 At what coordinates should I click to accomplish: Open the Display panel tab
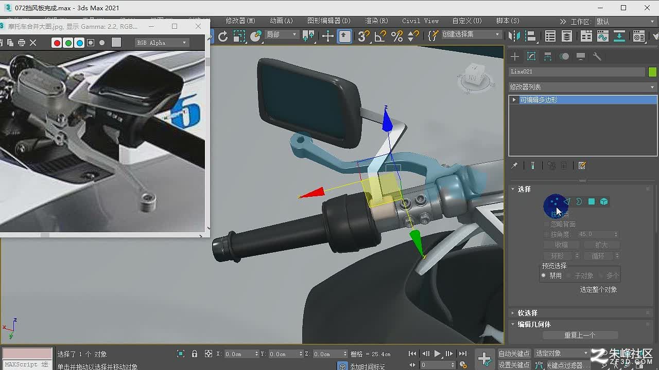(x=581, y=57)
